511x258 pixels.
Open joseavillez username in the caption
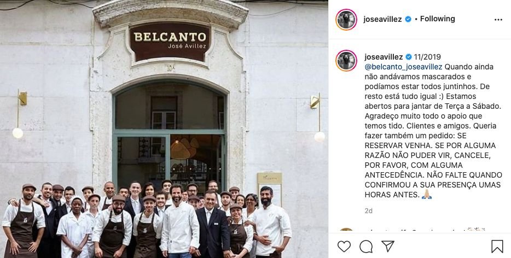coord(384,57)
